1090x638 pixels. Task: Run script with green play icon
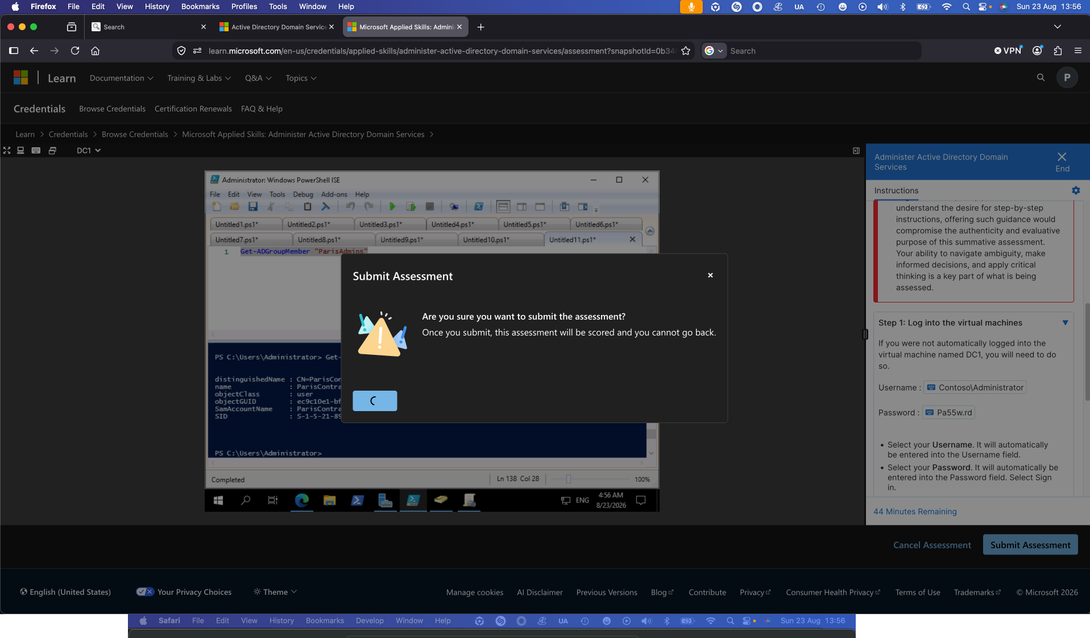coord(392,207)
